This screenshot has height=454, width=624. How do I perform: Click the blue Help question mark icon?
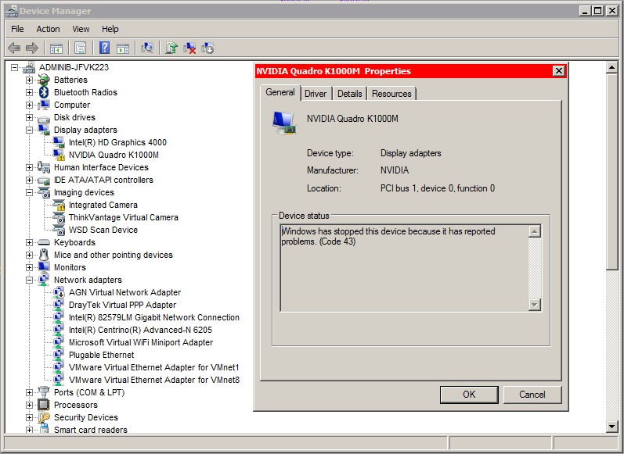[x=104, y=48]
